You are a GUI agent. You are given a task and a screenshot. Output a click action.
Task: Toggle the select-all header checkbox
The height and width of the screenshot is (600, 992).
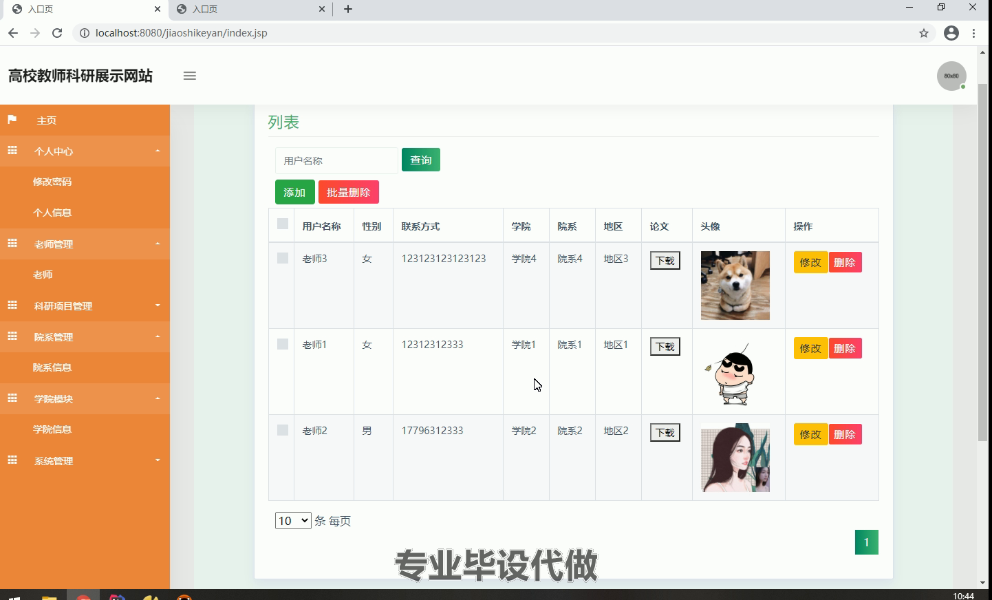click(283, 224)
